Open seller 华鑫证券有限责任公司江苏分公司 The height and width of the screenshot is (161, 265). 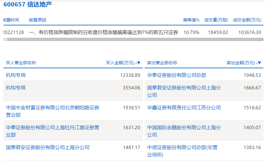184,108
